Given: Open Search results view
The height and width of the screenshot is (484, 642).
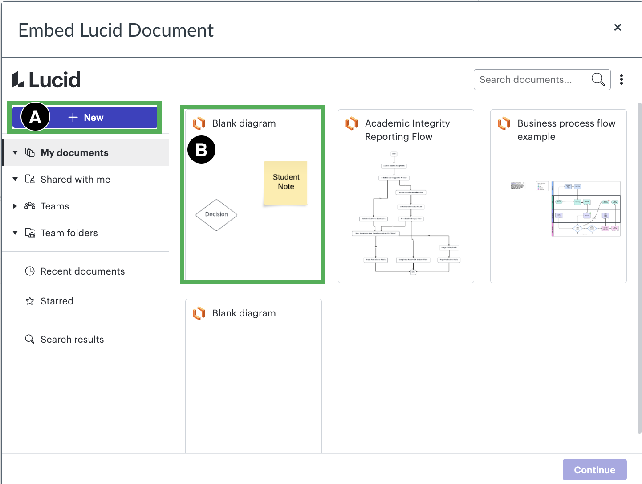Looking at the screenshot, I should (x=86, y=339).
